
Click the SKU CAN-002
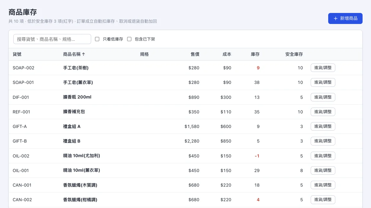point(22,200)
